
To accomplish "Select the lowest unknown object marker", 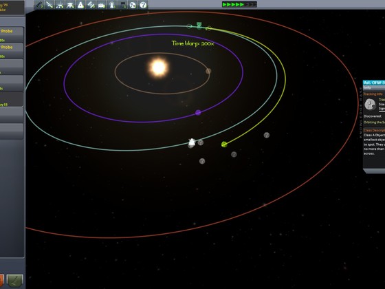I will pyautogui.click(x=202, y=161).
